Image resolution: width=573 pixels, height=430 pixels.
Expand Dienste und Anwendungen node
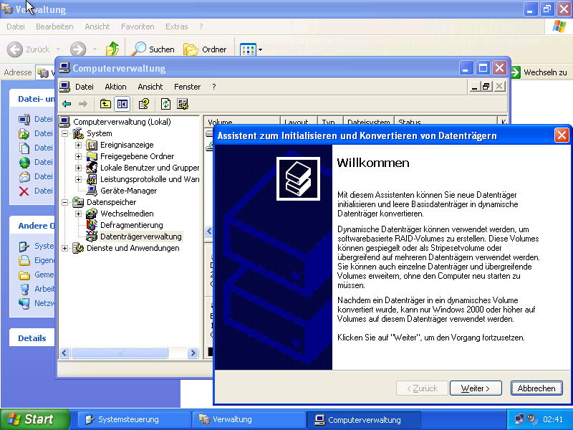(x=65, y=248)
